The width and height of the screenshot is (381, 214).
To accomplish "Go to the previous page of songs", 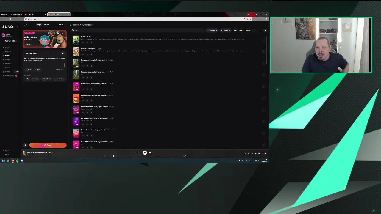I will click(254, 30).
